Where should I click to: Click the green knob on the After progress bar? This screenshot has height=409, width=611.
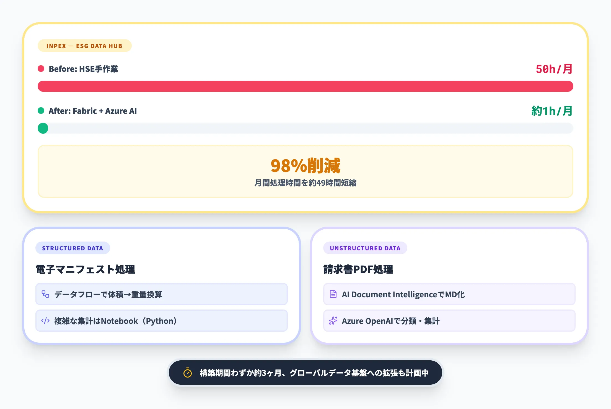(x=43, y=128)
